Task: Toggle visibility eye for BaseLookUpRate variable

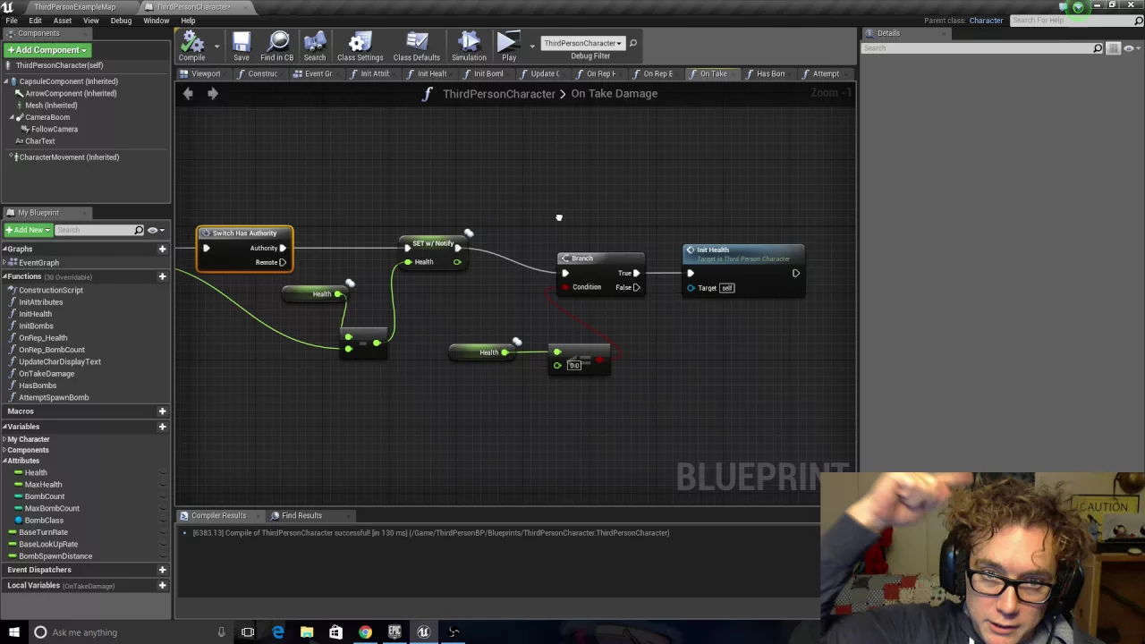Action: pos(162,544)
